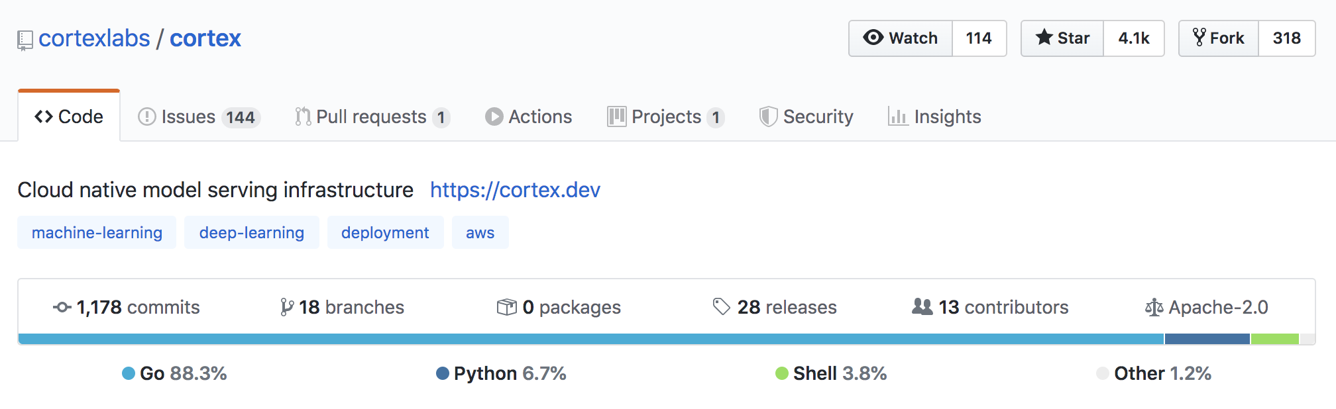Click the Issues exclamation circle icon
The width and height of the screenshot is (1336, 409).
[x=146, y=117]
